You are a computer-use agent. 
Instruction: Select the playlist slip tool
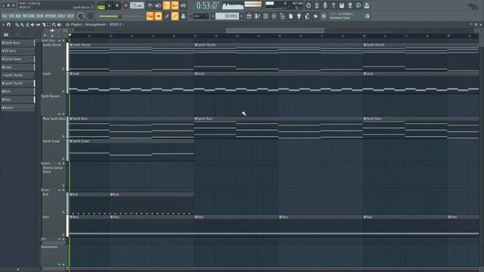[x=39, y=25]
